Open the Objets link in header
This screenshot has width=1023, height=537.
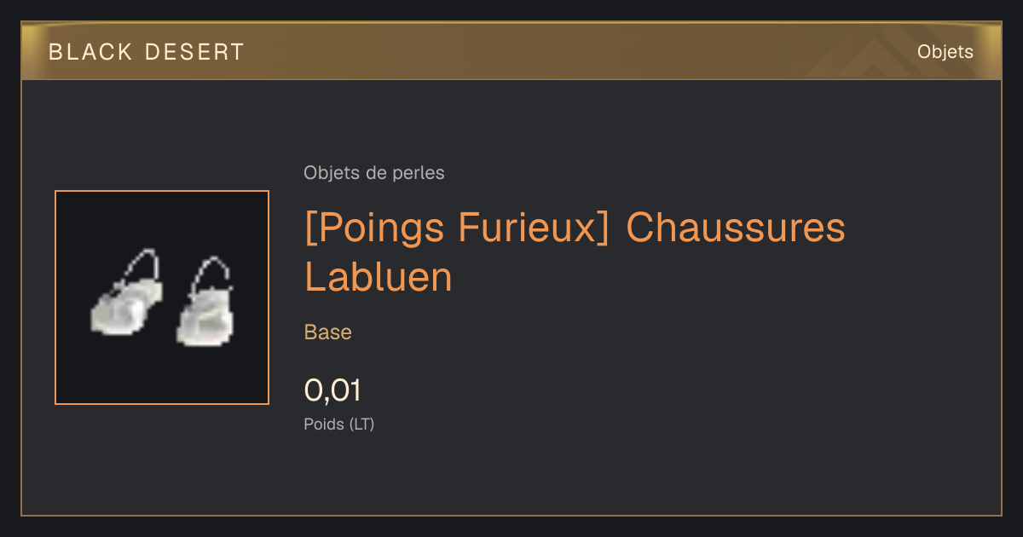click(945, 52)
